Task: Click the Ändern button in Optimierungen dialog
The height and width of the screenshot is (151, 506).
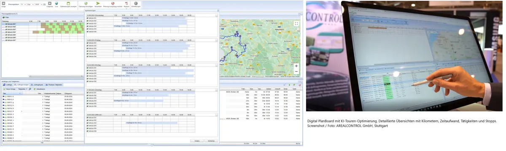Action: point(197,141)
